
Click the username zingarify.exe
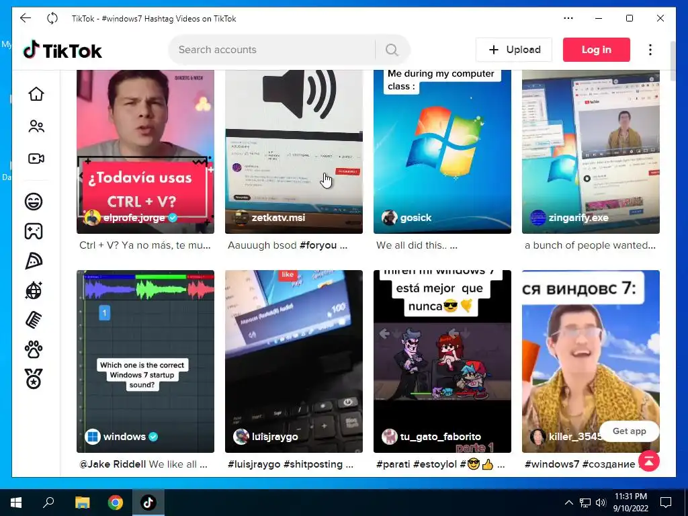(578, 218)
